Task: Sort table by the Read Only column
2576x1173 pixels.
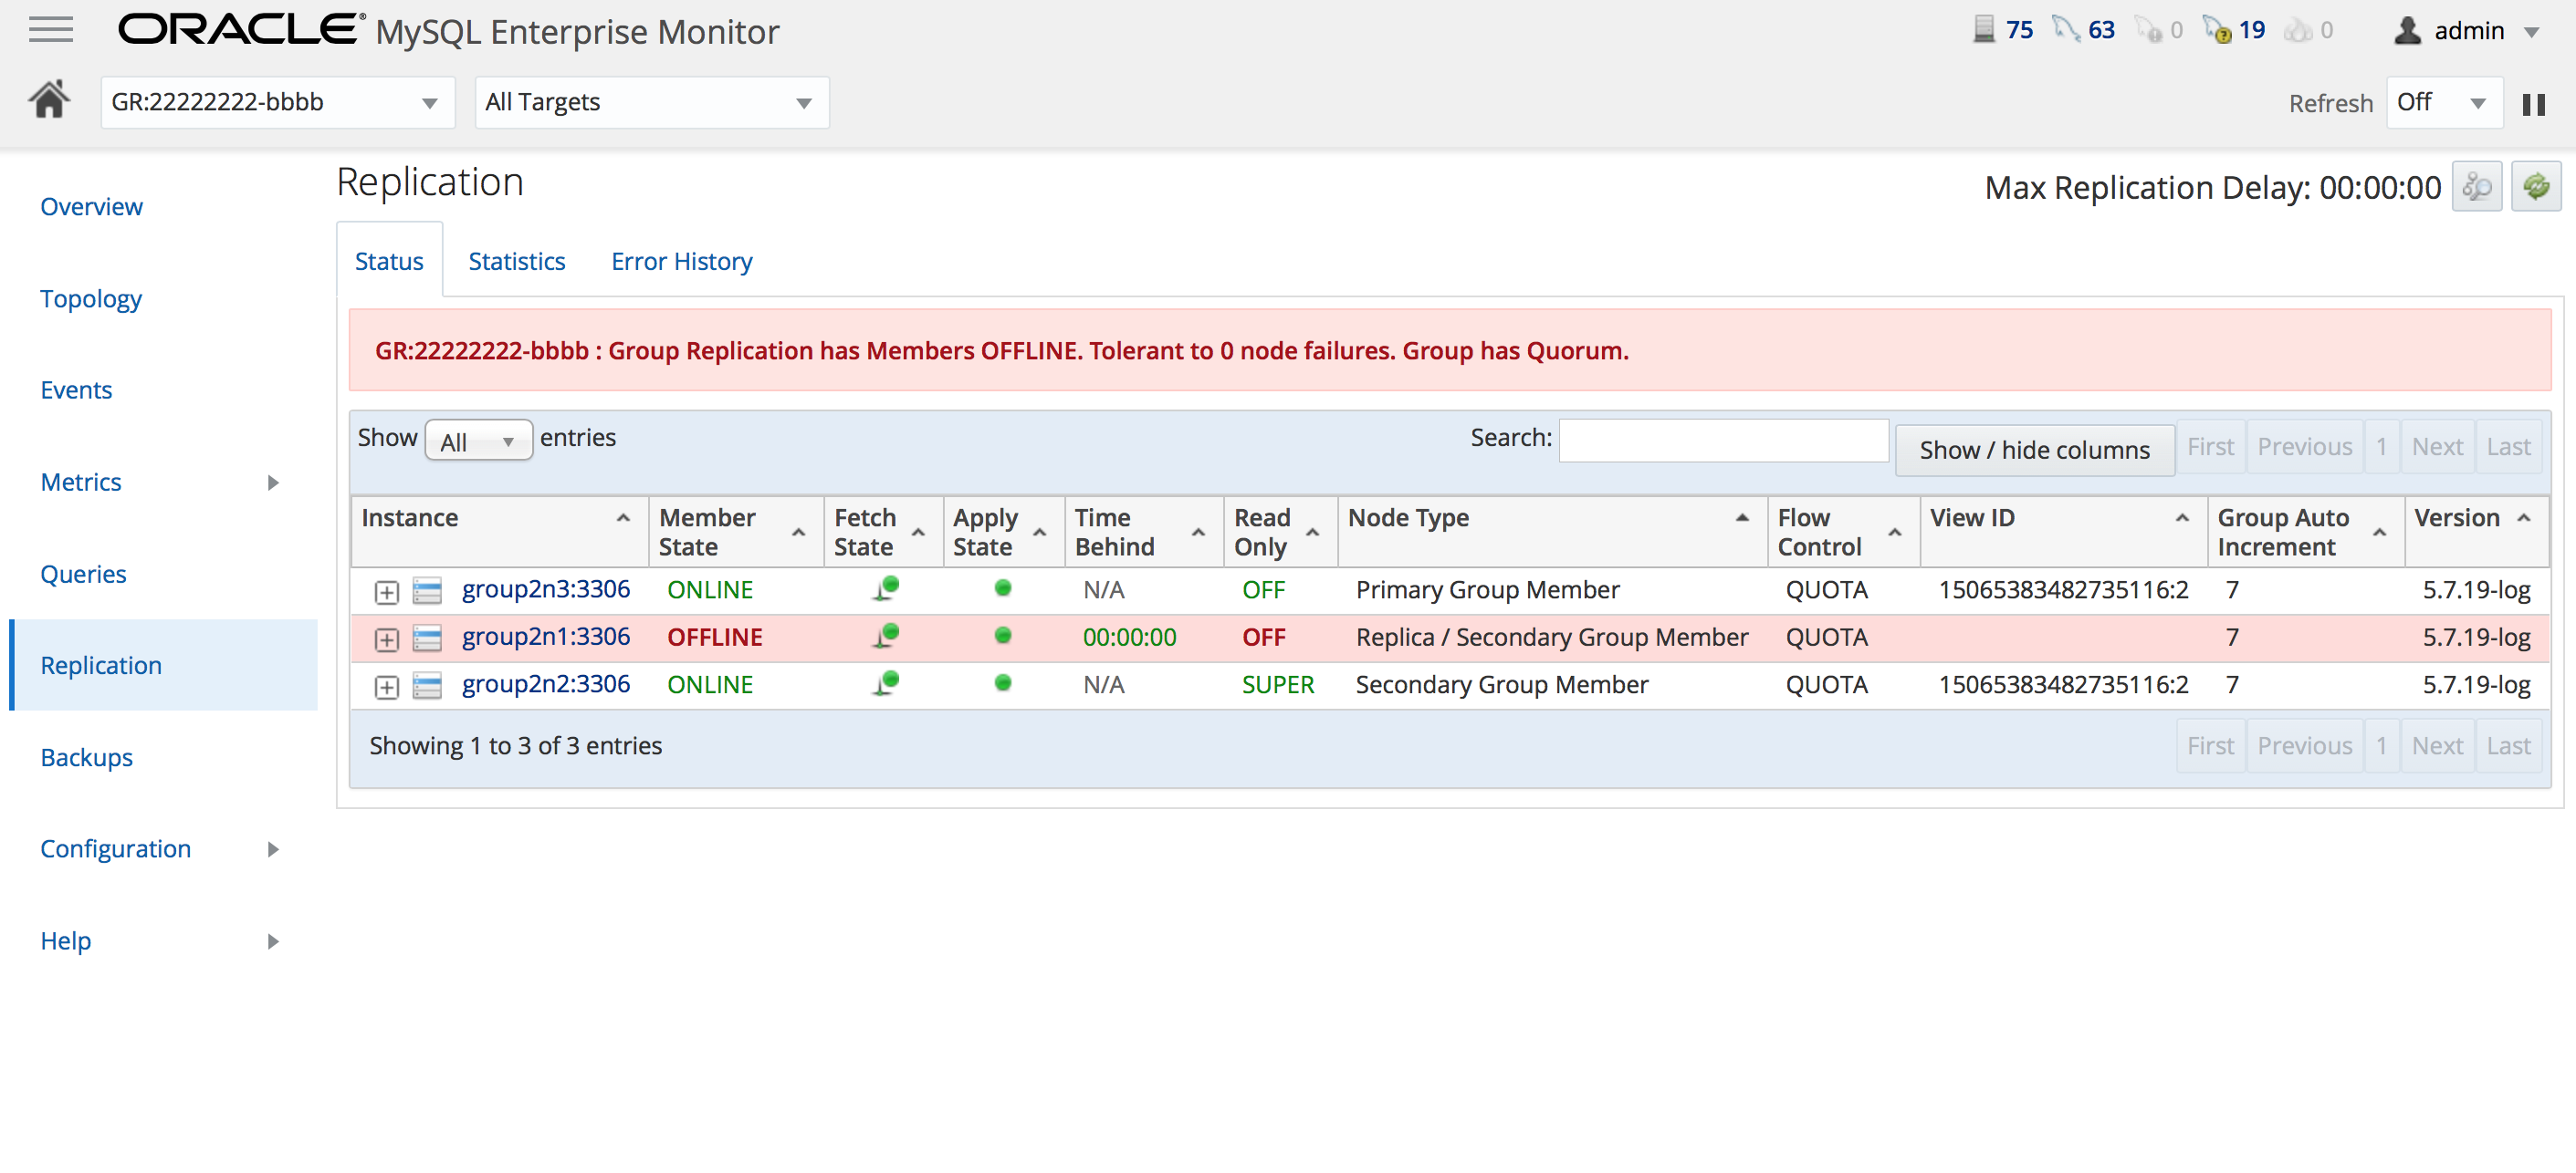Action: tap(1281, 532)
